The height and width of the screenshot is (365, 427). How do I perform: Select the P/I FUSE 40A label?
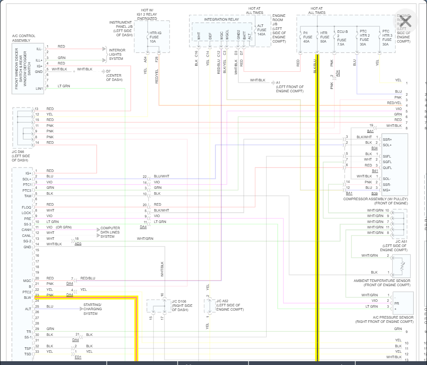pyautogui.click(x=308, y=37)
